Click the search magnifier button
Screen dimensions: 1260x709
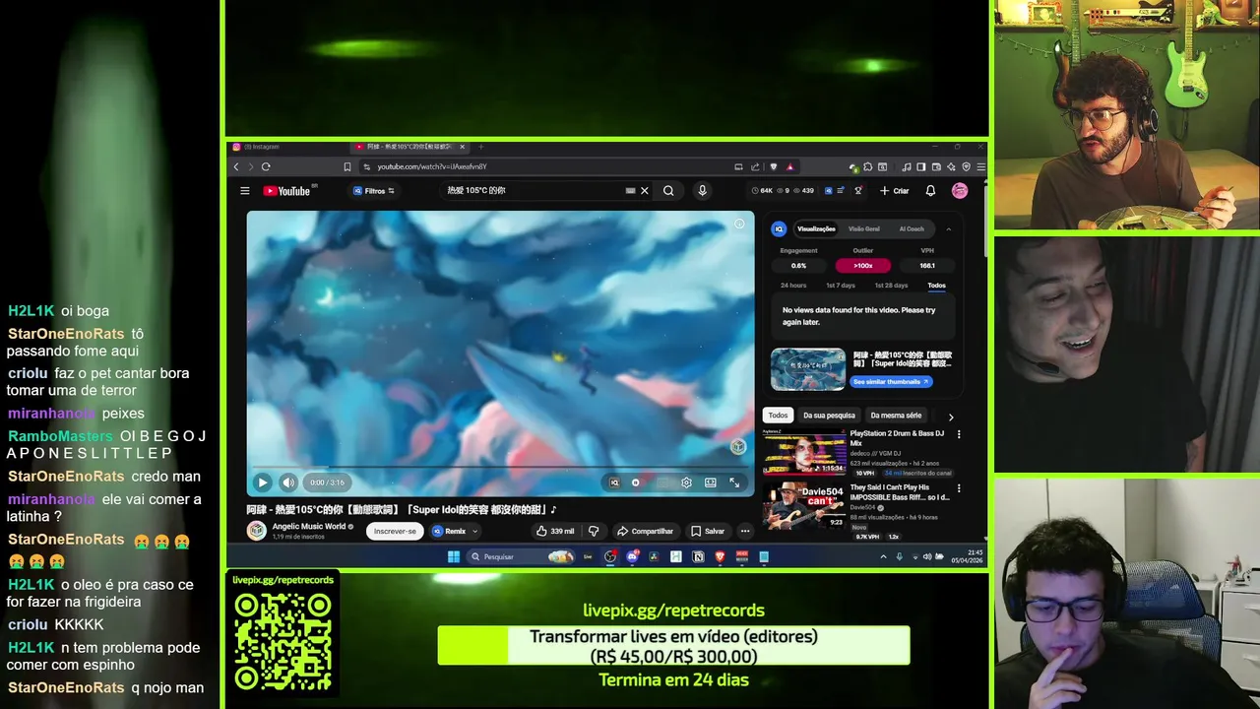pos(668,191)
